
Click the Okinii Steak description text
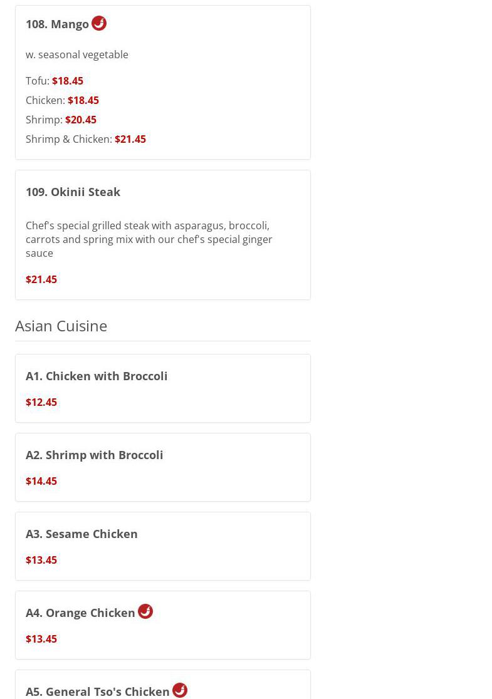coord(149,239)
